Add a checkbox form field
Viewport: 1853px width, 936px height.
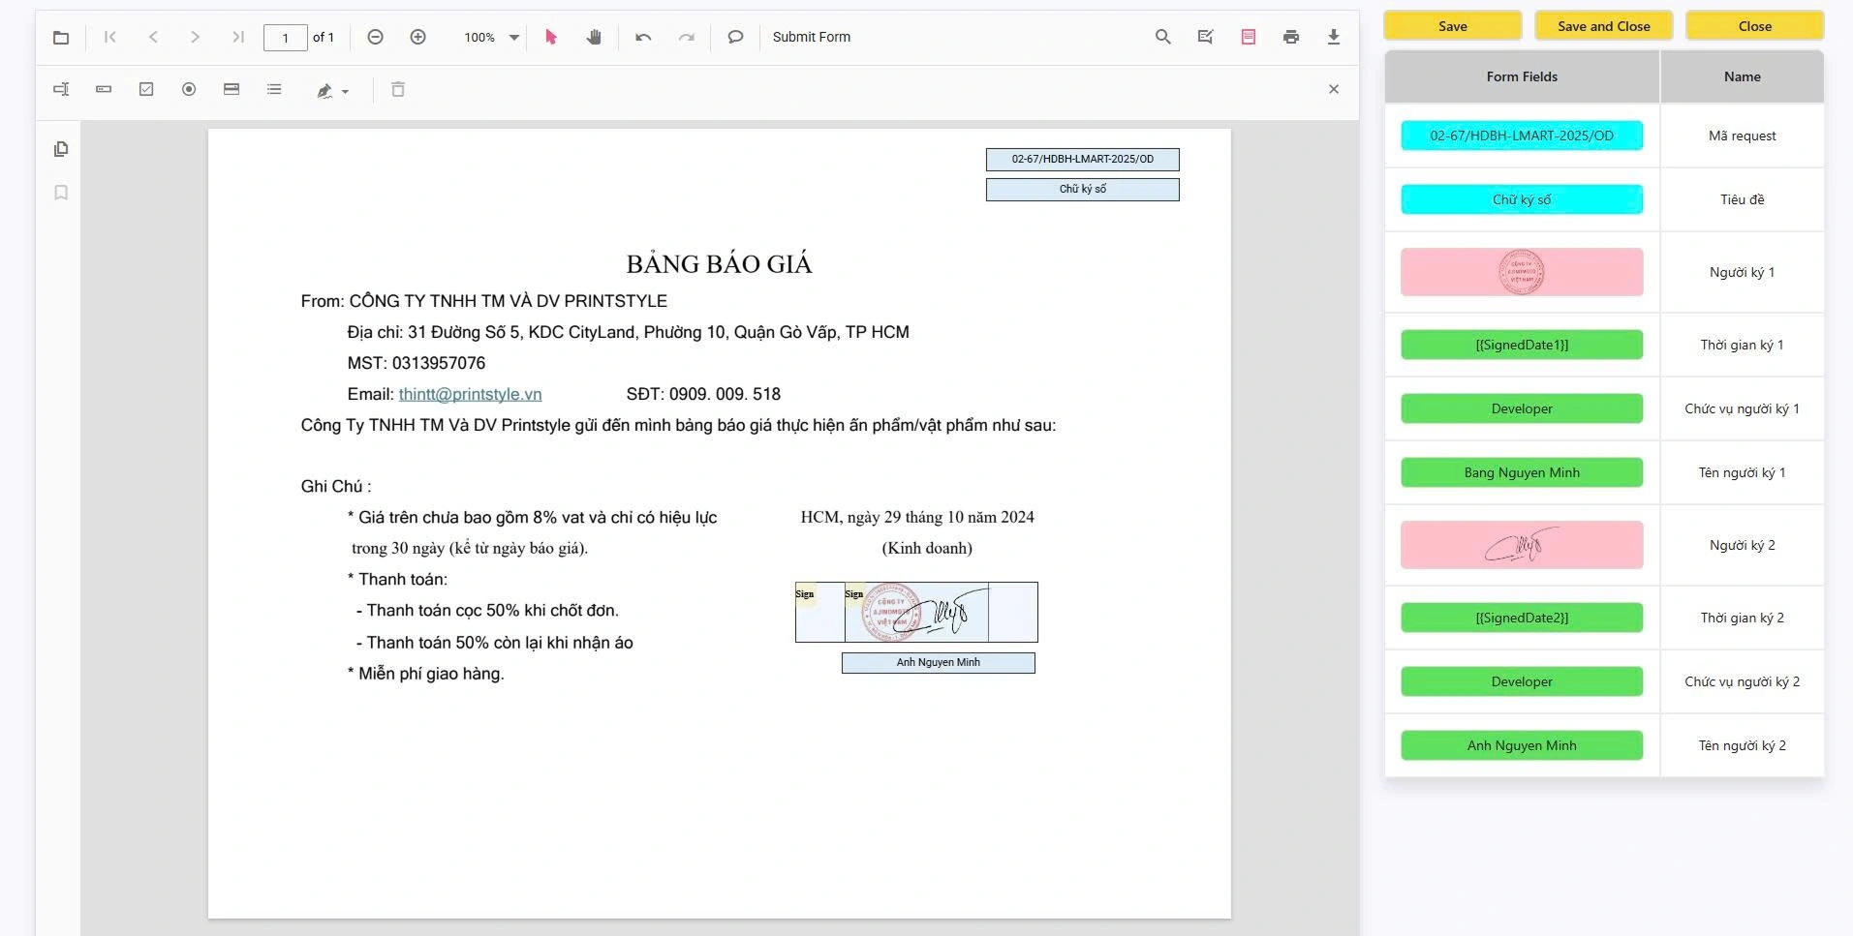pos(146,89)
